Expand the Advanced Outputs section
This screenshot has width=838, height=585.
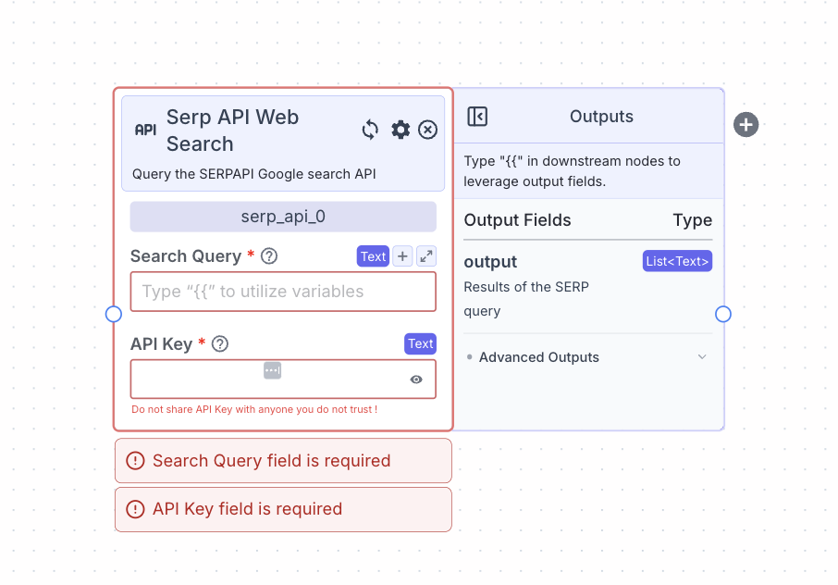(x=539, y=357)
